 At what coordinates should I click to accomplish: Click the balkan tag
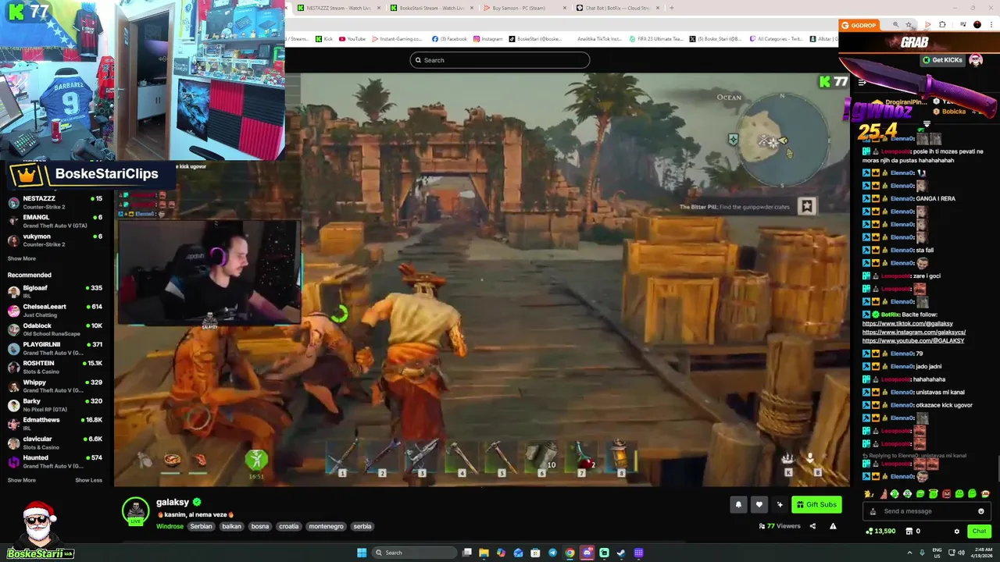point(231,526)
